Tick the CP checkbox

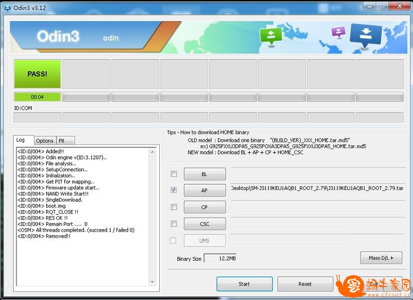point(174,207)
